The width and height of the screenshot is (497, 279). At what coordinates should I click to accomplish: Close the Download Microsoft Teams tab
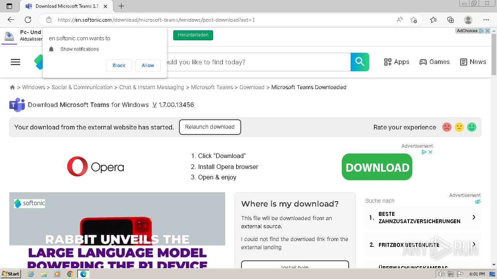(x=106, y=6)
